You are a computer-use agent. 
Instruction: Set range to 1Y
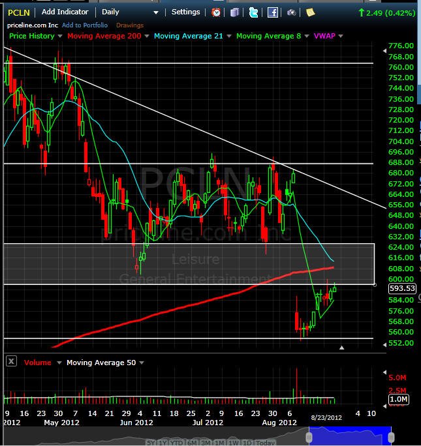tap(163, 443)
